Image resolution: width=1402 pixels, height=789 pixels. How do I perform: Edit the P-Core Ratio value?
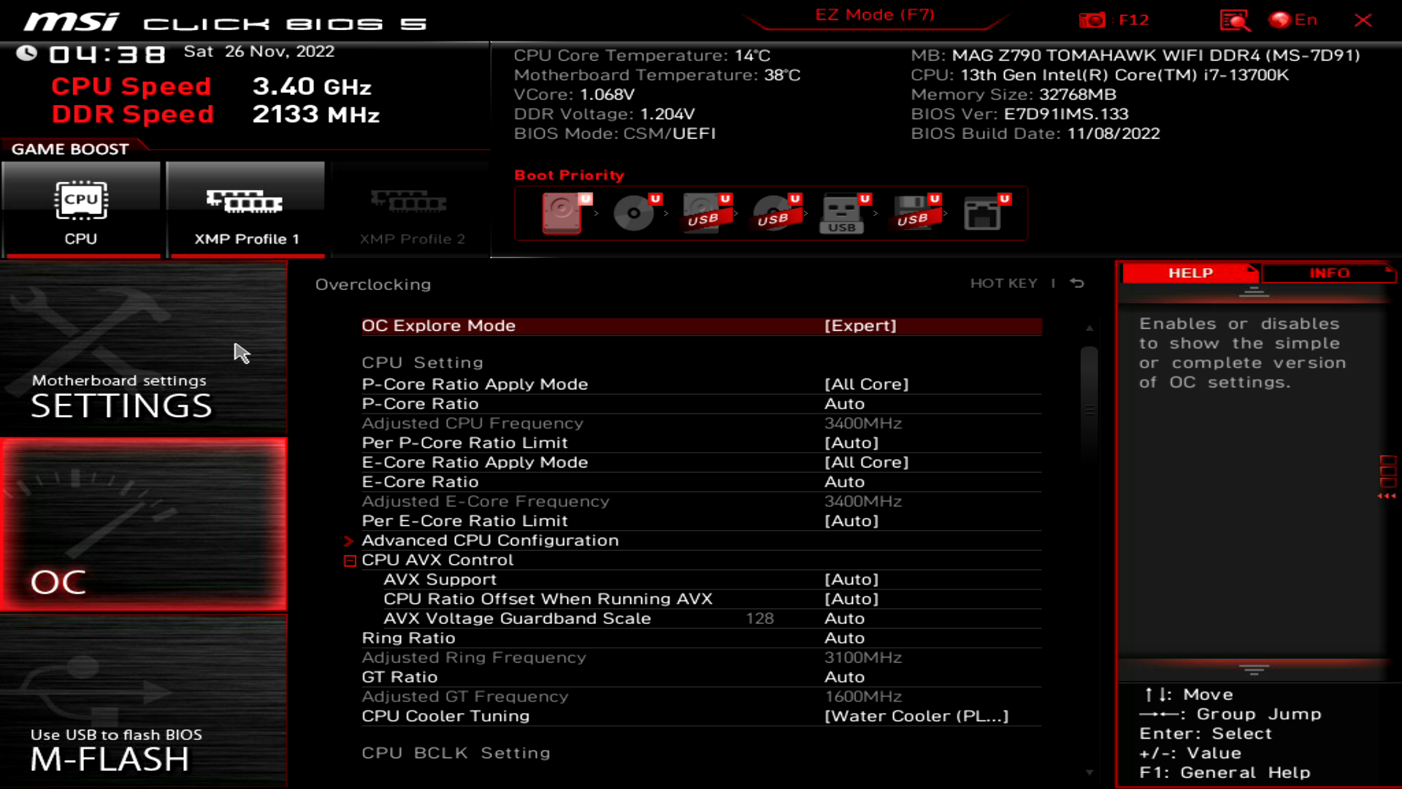tap(701, 404)
